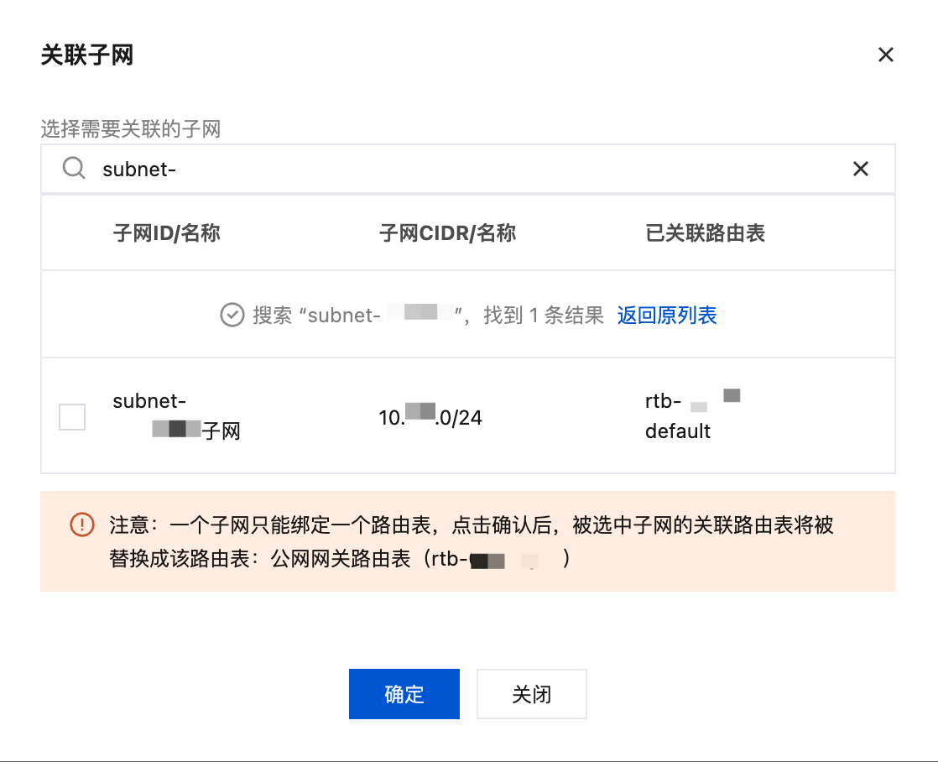Click the 关联子网 dialog title

coord(87,55)
